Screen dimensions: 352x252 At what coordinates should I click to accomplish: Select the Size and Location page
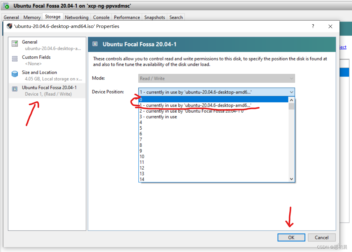pos(47,76)
